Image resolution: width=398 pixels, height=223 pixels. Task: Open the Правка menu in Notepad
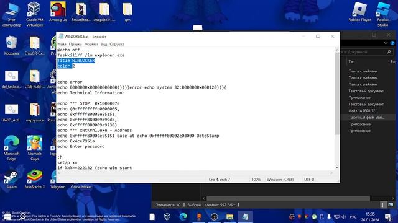pyautogui.click(x=75, y=44)
